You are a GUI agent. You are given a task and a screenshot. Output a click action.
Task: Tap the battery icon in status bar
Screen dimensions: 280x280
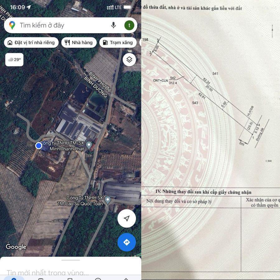(128, 7)
